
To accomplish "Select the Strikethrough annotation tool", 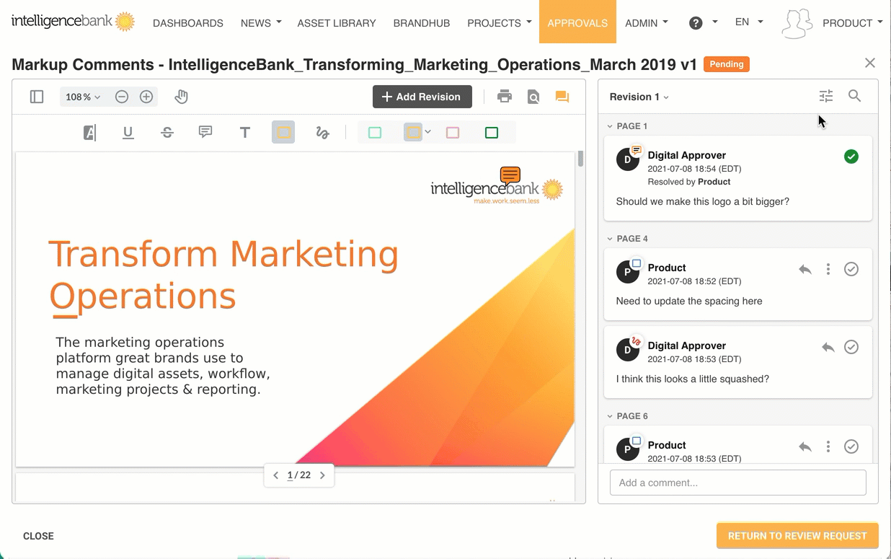I will pyautogui.click(x=167, y=133).
